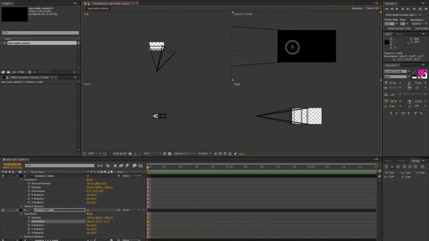Click the Project panel tab
Screen dimensions: 429x241
point(7,3)
